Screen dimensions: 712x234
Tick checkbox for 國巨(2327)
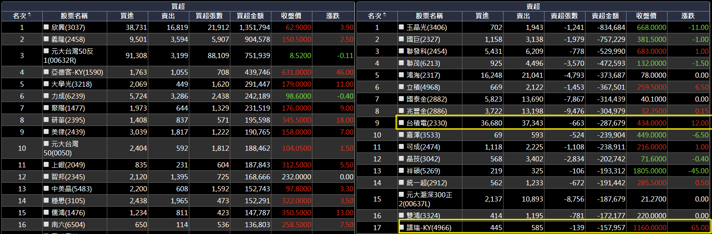(x=401, y=39)
